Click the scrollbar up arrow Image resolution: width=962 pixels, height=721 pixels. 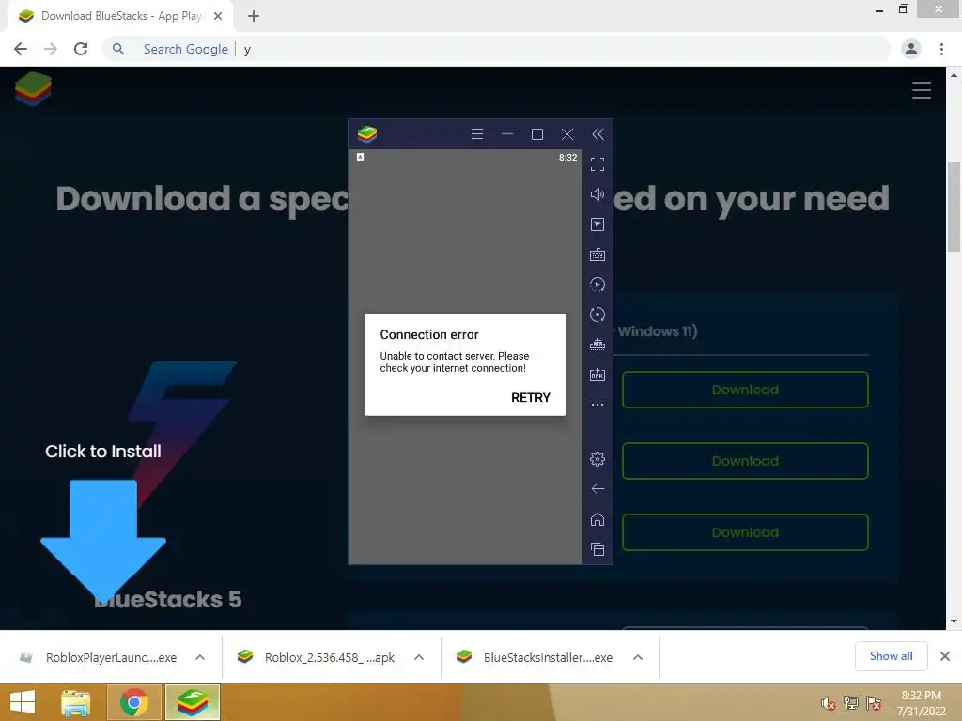[954, 75]
